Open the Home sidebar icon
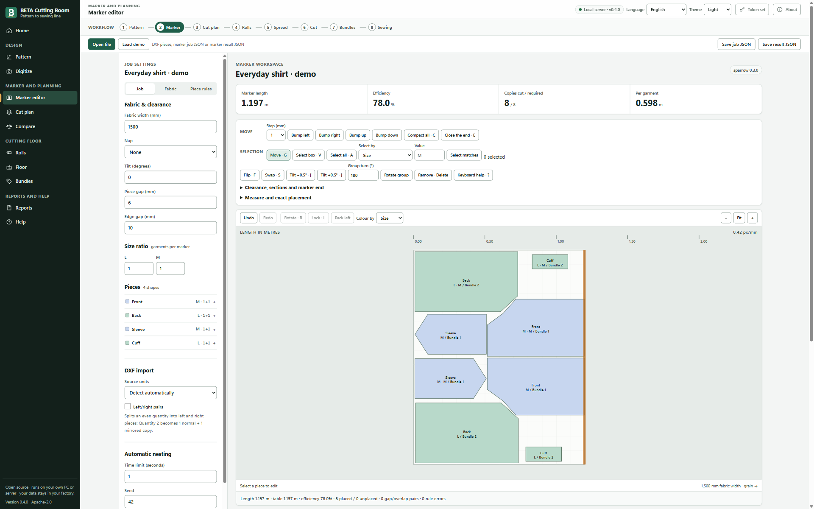Image resolution: width=814 pixels, height=509 pixels. pyautogui.click(x=9, y=31)
